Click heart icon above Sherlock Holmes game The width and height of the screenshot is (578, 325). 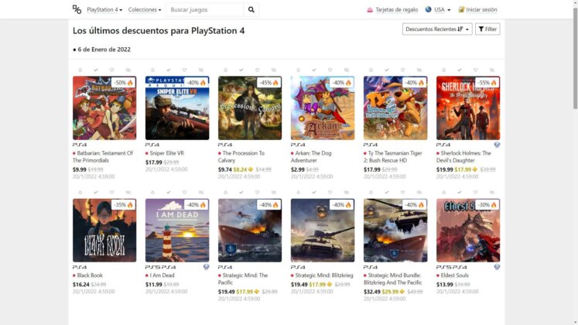tap(476, 70)
